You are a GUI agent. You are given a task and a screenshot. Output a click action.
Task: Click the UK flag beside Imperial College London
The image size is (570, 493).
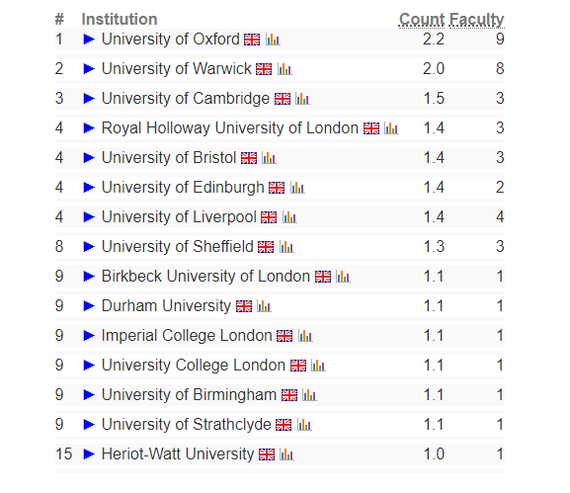[x=285, y=336]
